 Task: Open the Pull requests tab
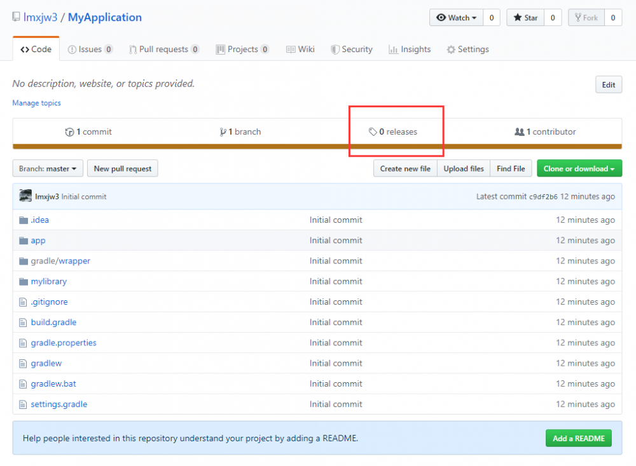click(x=164, y=50)
